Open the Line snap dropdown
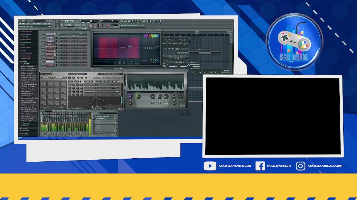Viewport: 357px width, 200px height. (115, 25)
